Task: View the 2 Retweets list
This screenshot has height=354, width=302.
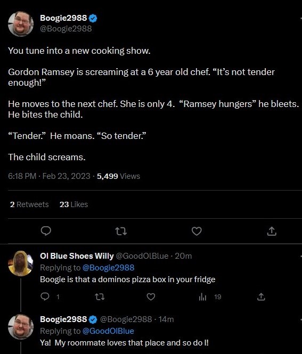Action: 29,204
